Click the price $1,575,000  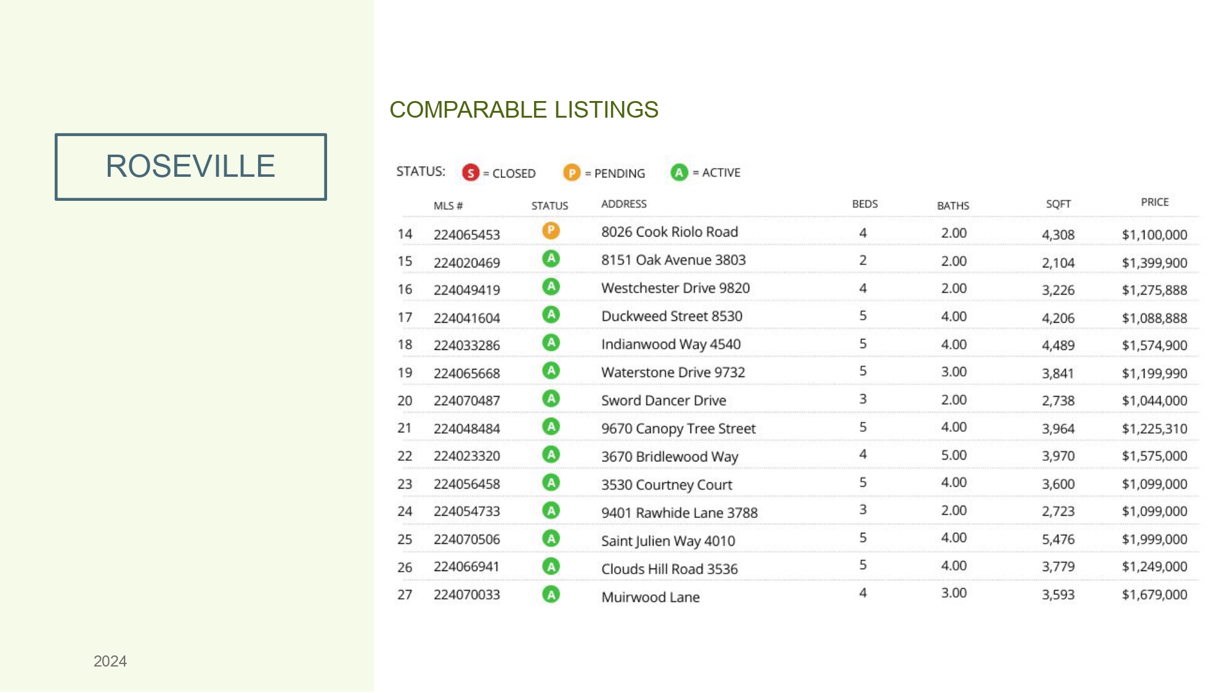[1154, 456]
